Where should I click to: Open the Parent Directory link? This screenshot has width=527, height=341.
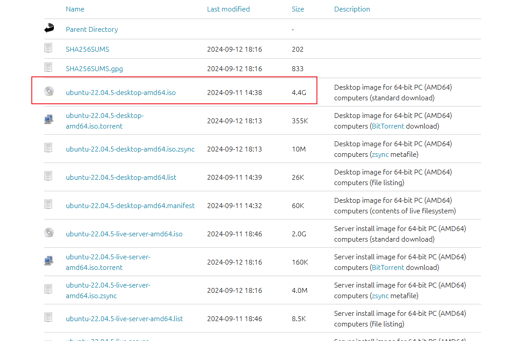[x=92, y=30]
